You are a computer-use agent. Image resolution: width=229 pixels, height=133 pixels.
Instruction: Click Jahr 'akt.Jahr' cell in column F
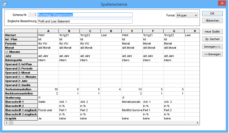coord(153,56)
